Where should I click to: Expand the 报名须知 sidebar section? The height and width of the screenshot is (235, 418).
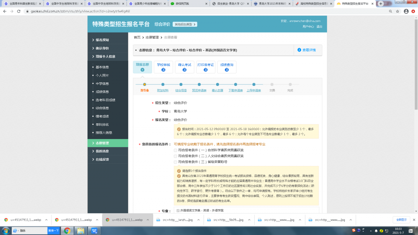(x=102, y=40)
